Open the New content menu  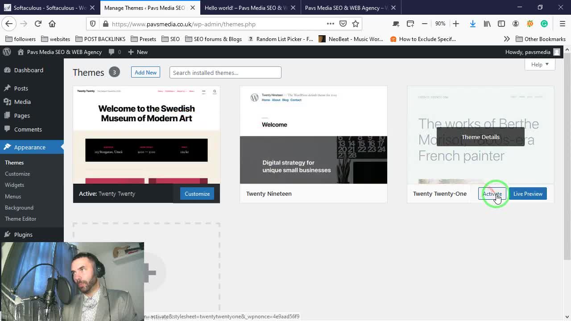[x=138, y=52]
